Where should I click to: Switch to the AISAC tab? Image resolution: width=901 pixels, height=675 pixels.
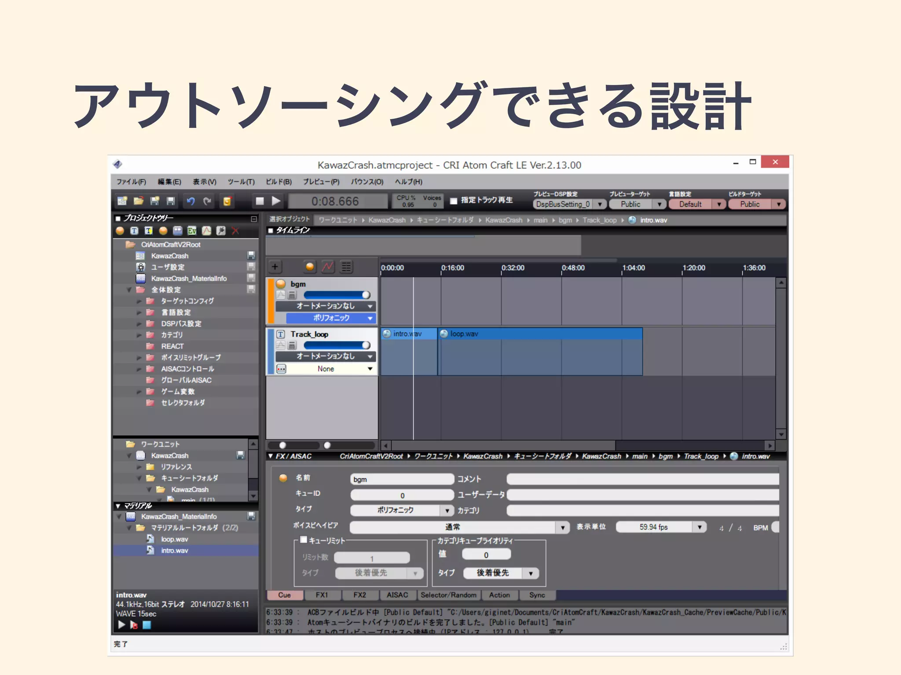point(397,595)
